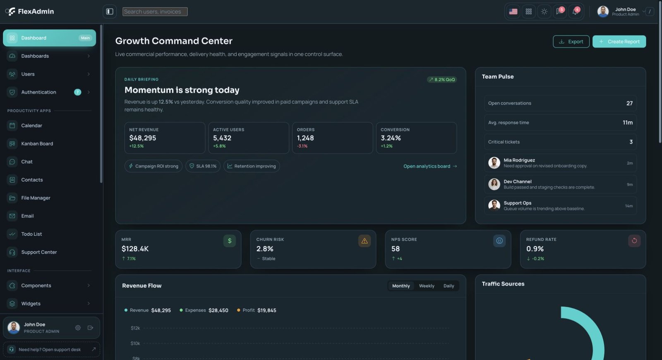Expand the Users sidebar menu
This screenshot has width=662, height=360.
pyautogui.click(x=49, y=74)
